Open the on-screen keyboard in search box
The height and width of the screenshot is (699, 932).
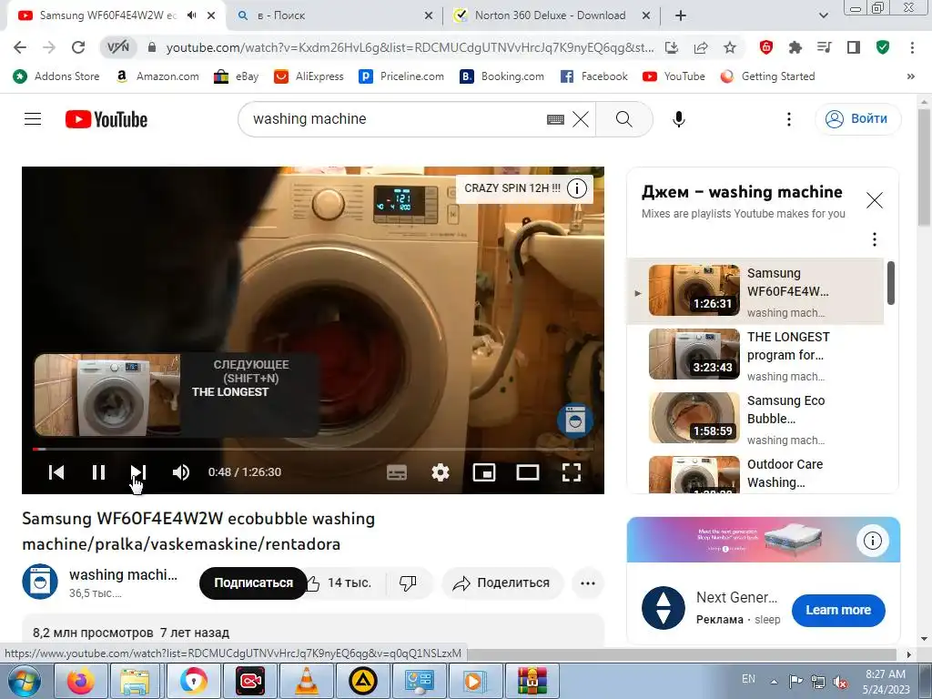click(x=555, y=119)
